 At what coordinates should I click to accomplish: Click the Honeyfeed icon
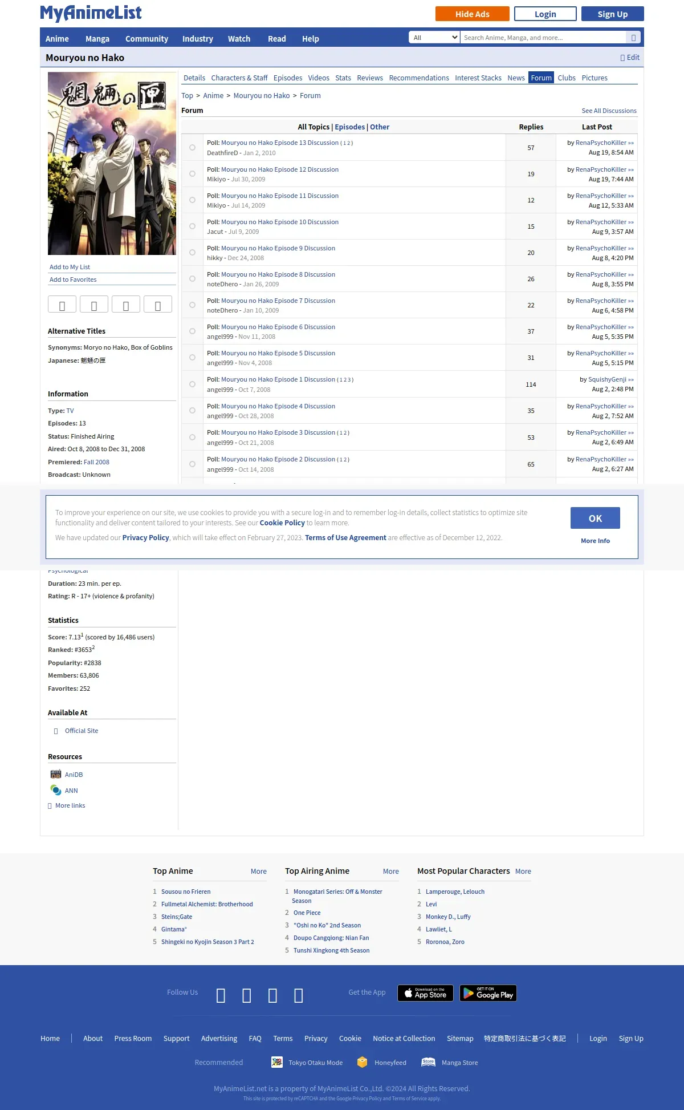pos(362,1062)
